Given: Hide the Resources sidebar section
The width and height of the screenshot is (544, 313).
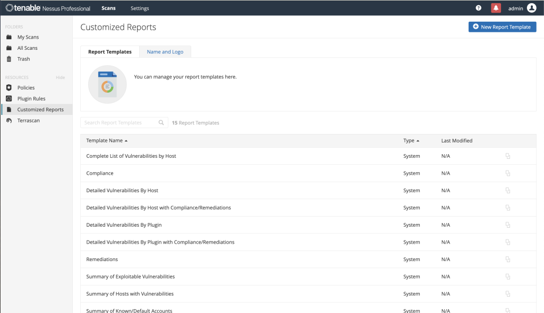Looking at the screenshot, I should tap(61, 77).
